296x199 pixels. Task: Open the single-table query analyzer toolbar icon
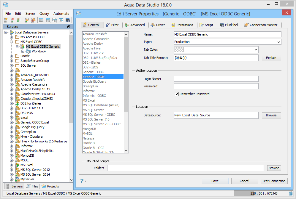[x=41, y=20]
